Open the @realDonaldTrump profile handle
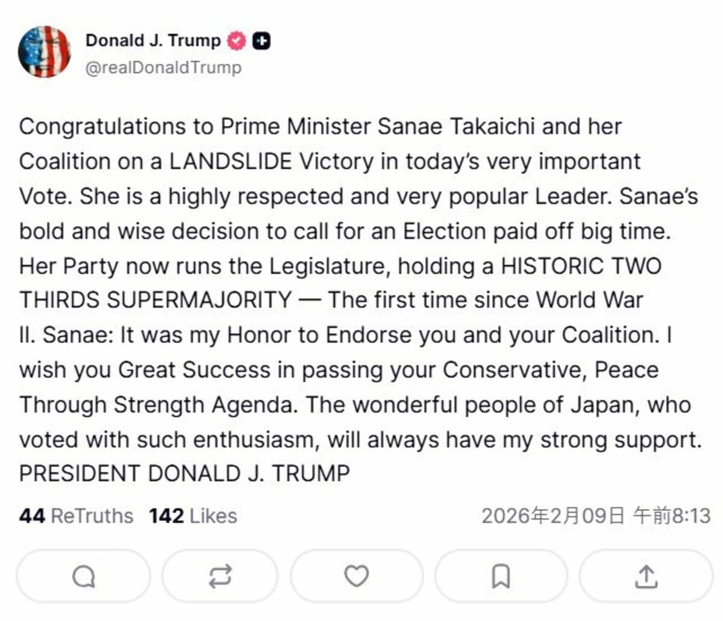 (x=163, y=67)
